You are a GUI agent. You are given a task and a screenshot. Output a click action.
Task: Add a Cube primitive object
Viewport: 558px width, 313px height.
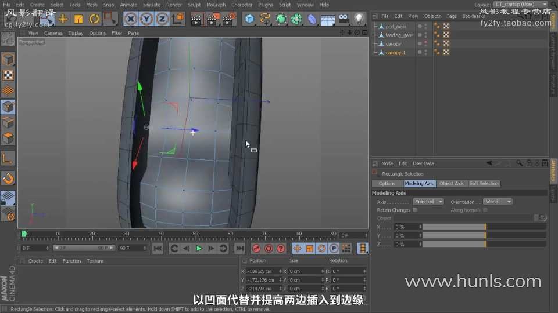pos(249,19)
